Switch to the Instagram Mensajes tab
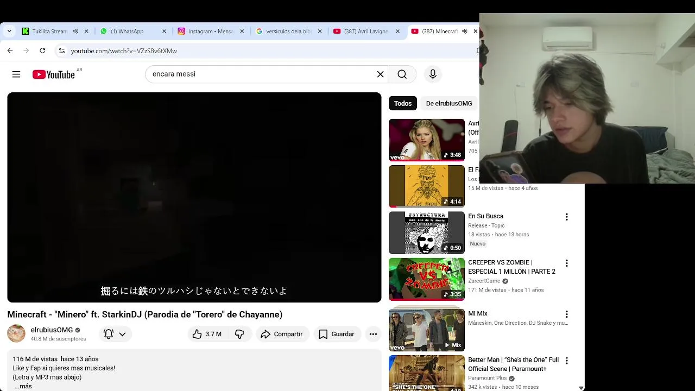This screenshot has height=391, width=695. point(211,31)
